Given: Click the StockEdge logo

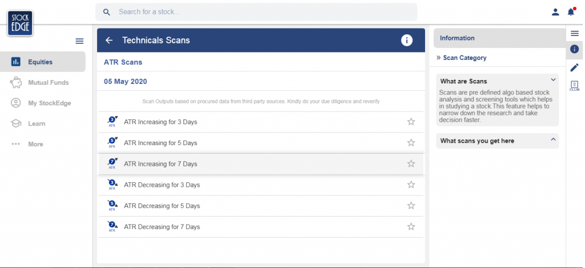Looking at the screenshot, I should (20, 23).
